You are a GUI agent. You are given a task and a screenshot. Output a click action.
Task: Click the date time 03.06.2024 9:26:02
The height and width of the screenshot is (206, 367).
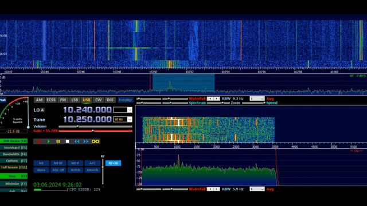coord(57,185)
